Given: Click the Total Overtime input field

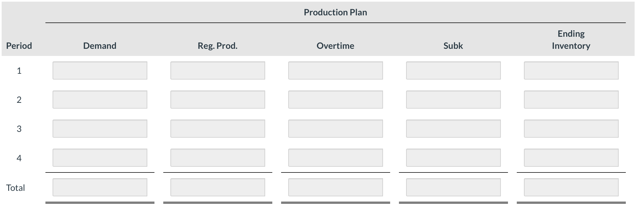Looking at the screenshot, I should [335, 187].
